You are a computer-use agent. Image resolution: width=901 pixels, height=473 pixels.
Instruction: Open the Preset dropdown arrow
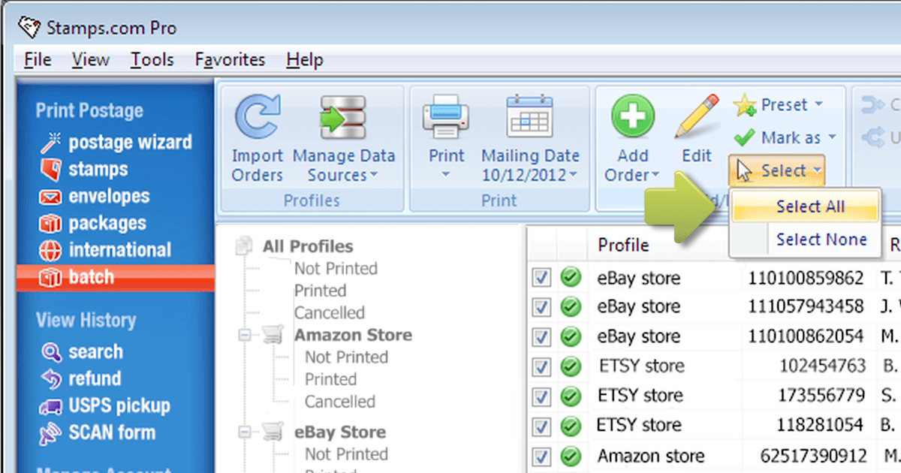coord(818,105)
